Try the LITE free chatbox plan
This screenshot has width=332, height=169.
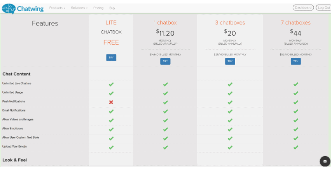[x=111, y=57]
